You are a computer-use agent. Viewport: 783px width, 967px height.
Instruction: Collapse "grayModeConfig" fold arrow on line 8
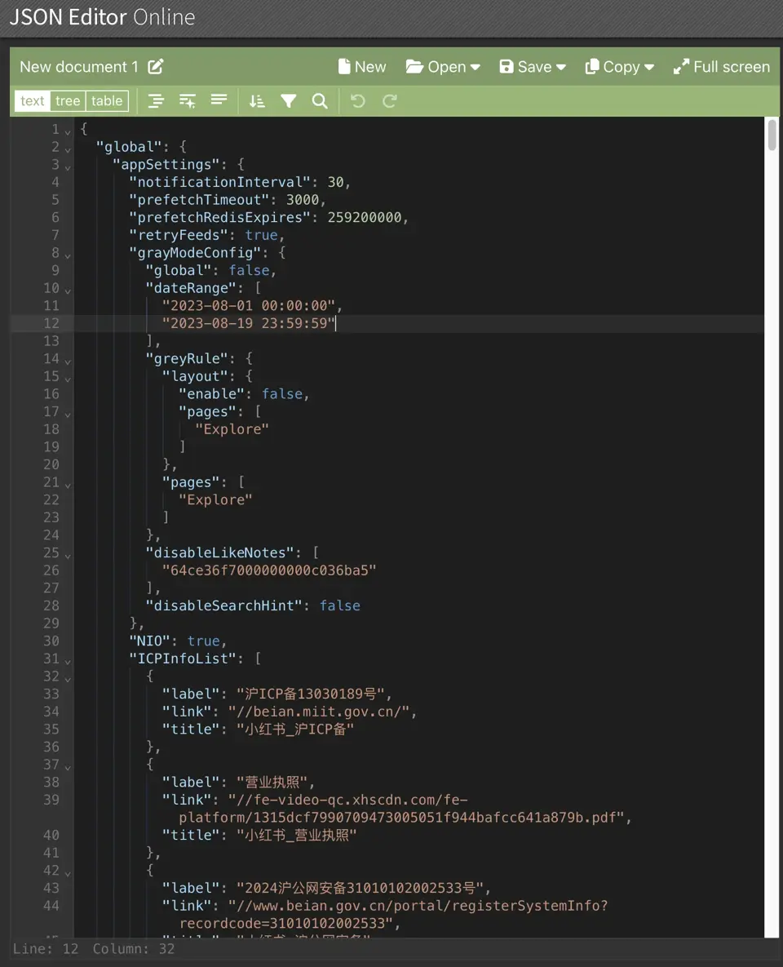pos(68,255)
